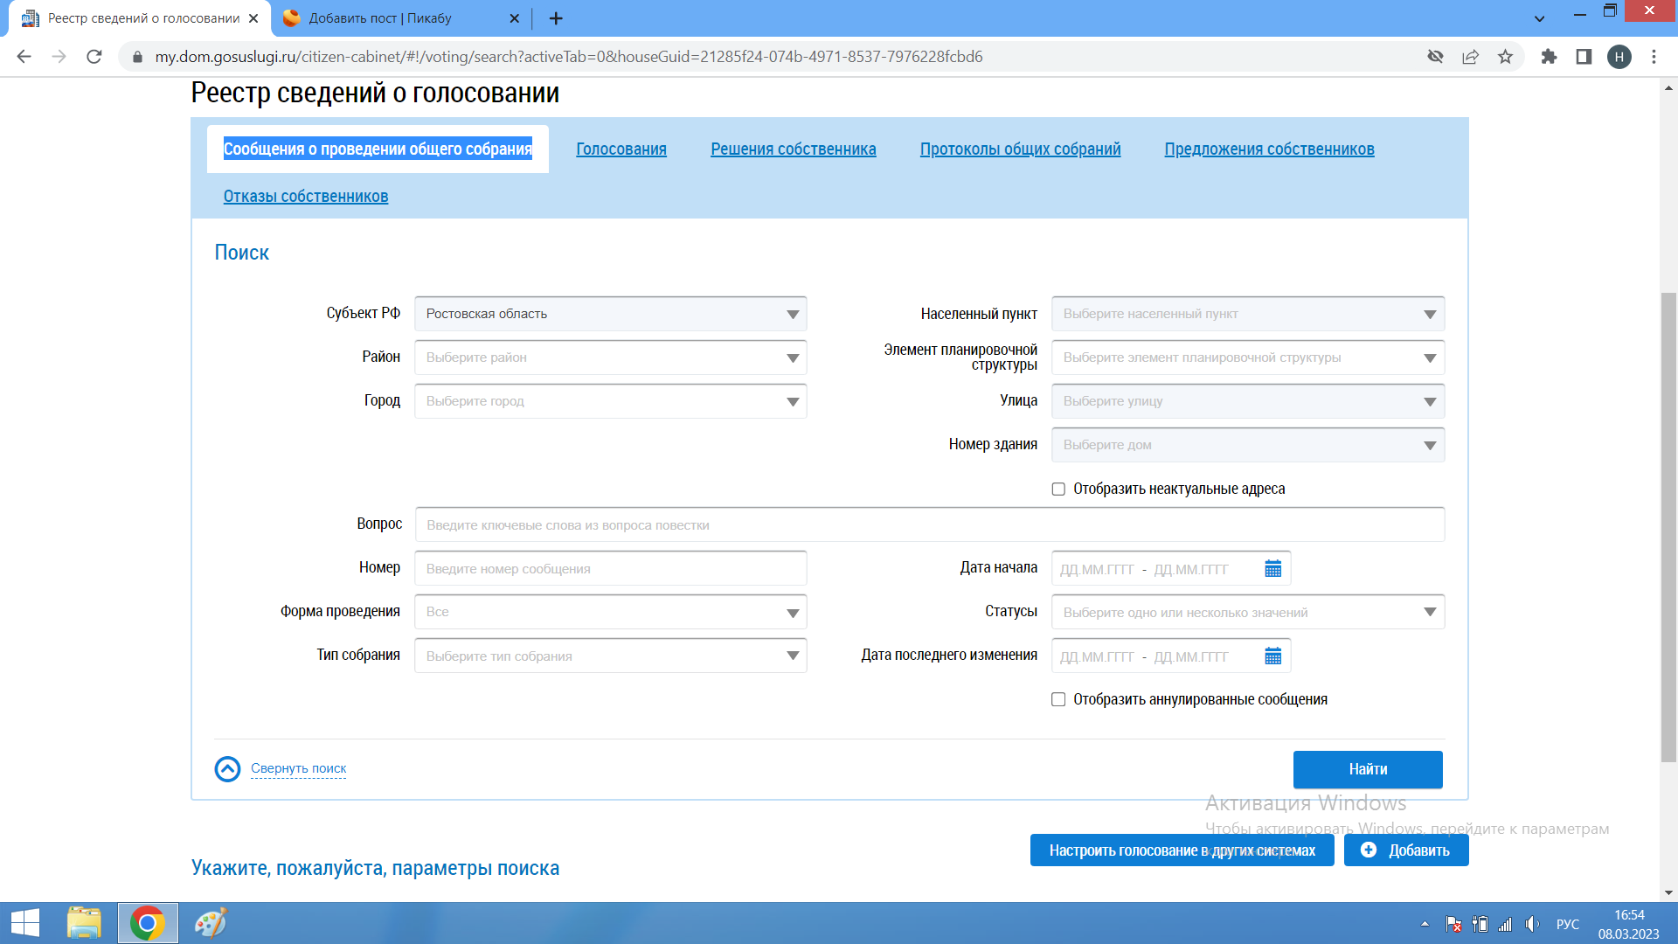Click the Найти search button
The image size is (1678, 944).
pyautogui.click(x=1368, y=769)
